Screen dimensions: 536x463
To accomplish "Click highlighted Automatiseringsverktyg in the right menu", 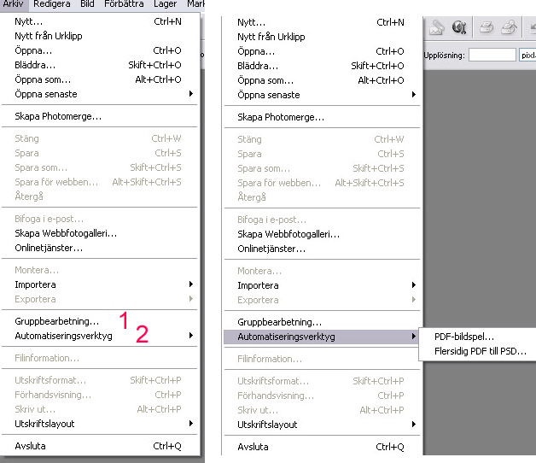I will tap(322, 337).
